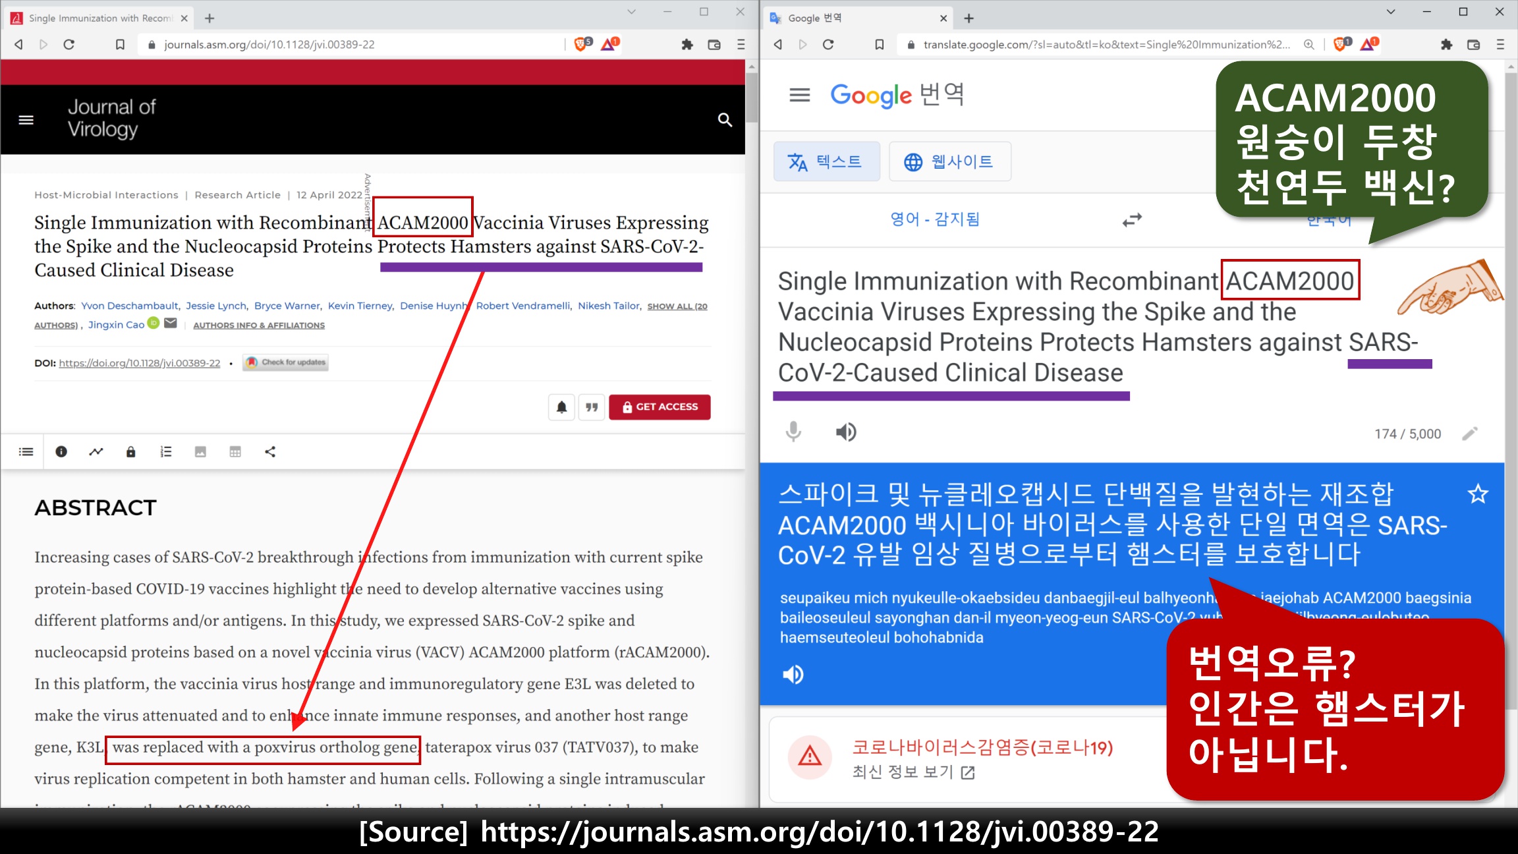Close the Google 번역 tab
The width and height of the screenshot is (1518, 854).
click(x=943, y=18)
